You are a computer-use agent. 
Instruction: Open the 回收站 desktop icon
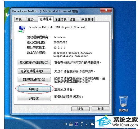click(124, 104)
